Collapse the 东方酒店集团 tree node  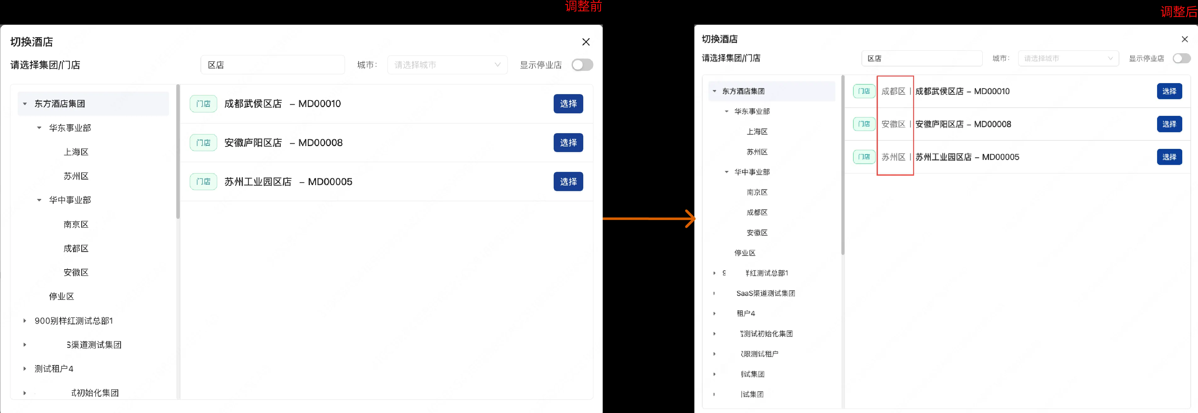pos(24,104)
